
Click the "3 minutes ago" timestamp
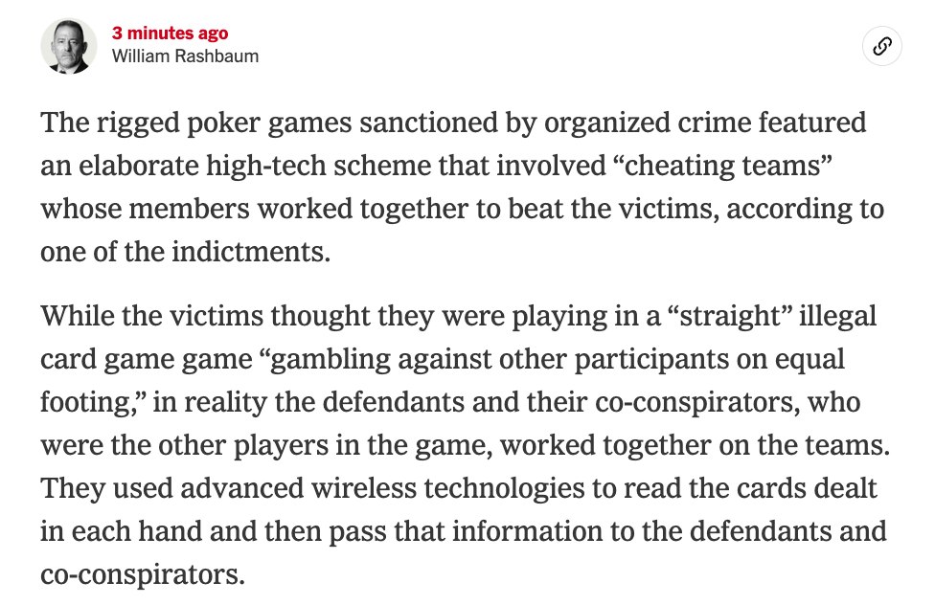pyautogui.click(x=171, y=34)
